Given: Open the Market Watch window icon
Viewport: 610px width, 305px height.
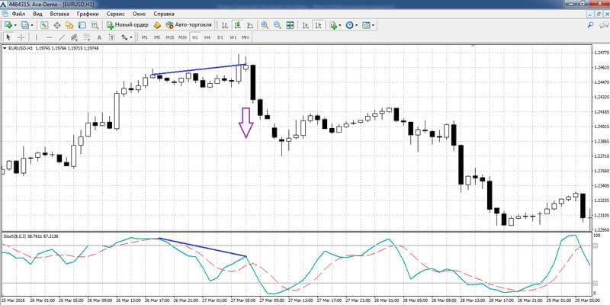Looking at the screenshot, I should tap(45, 25).
